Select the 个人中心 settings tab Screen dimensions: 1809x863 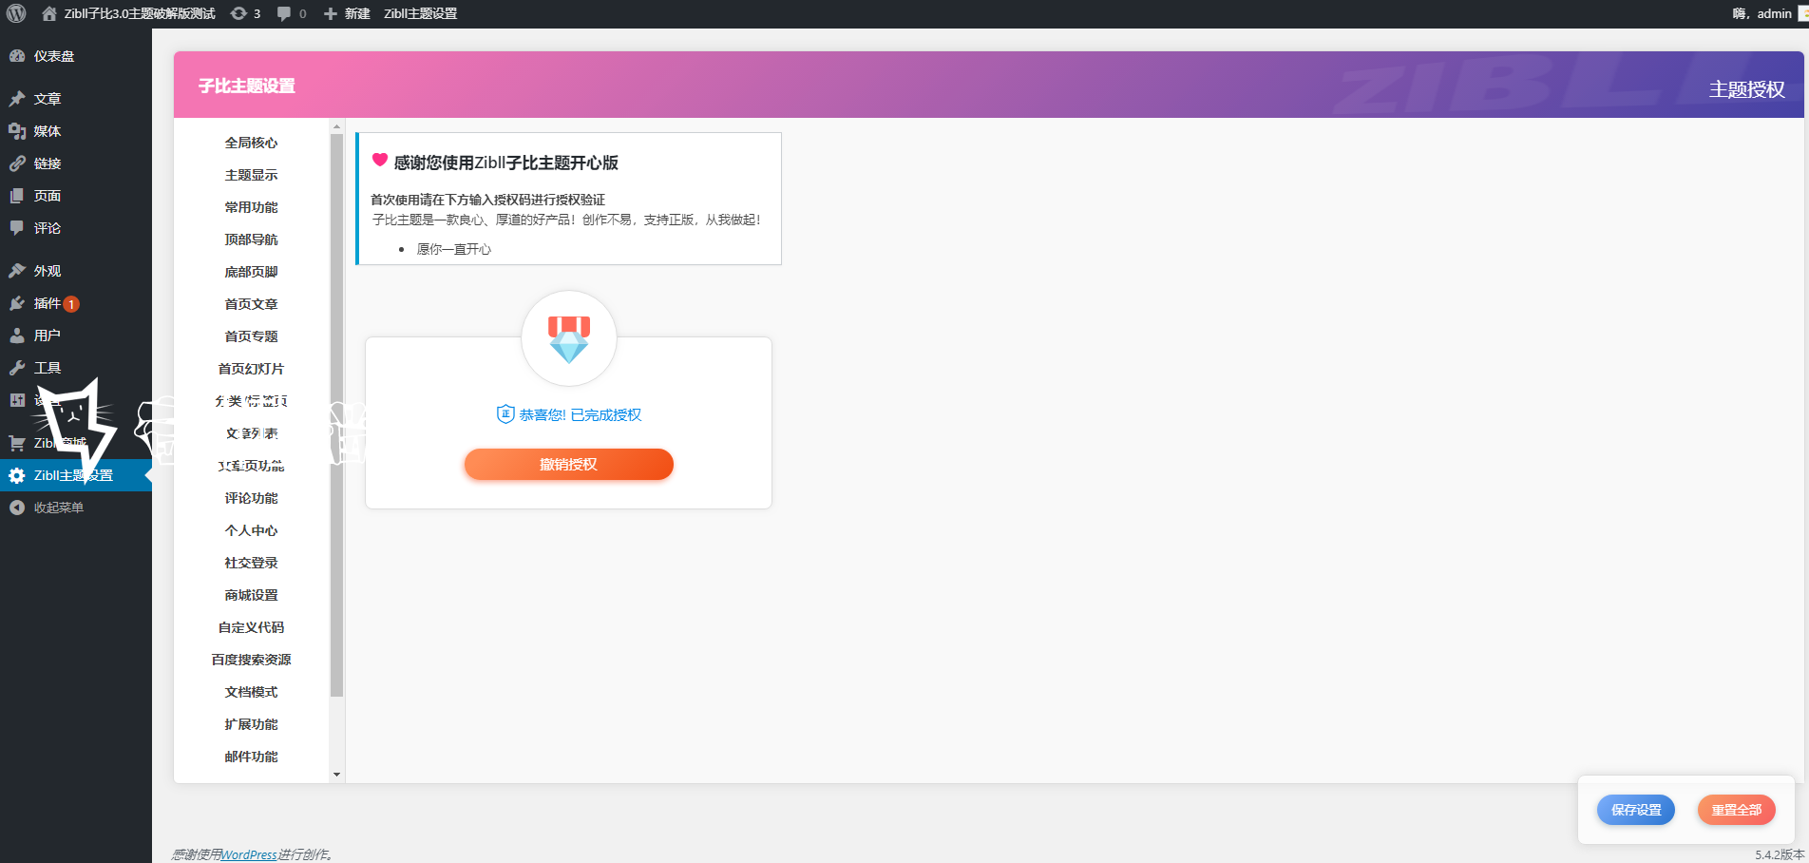pos(252,530)
